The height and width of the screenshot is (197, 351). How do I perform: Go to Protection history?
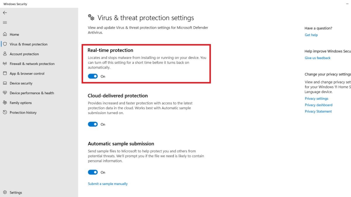pos(23,113)
